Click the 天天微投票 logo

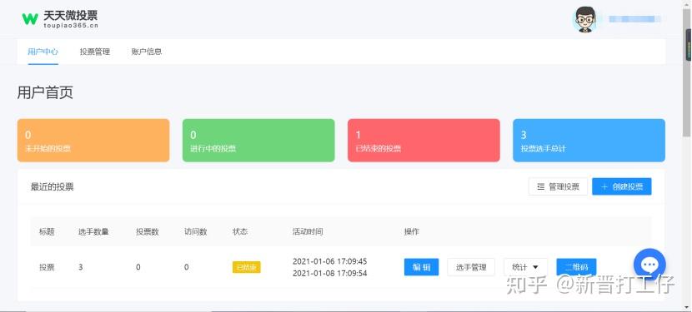[59, 19]
